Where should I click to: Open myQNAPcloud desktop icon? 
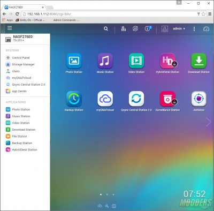[x=105, y=99]
